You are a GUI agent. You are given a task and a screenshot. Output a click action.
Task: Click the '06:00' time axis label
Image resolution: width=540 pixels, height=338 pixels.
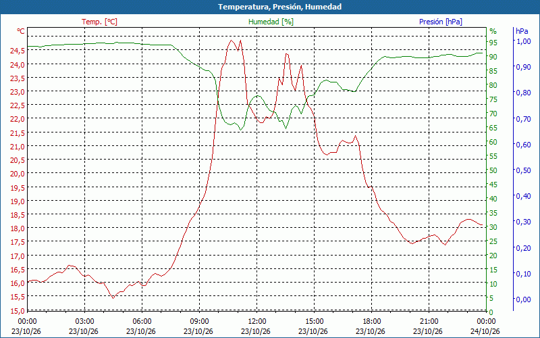[142, 322]
